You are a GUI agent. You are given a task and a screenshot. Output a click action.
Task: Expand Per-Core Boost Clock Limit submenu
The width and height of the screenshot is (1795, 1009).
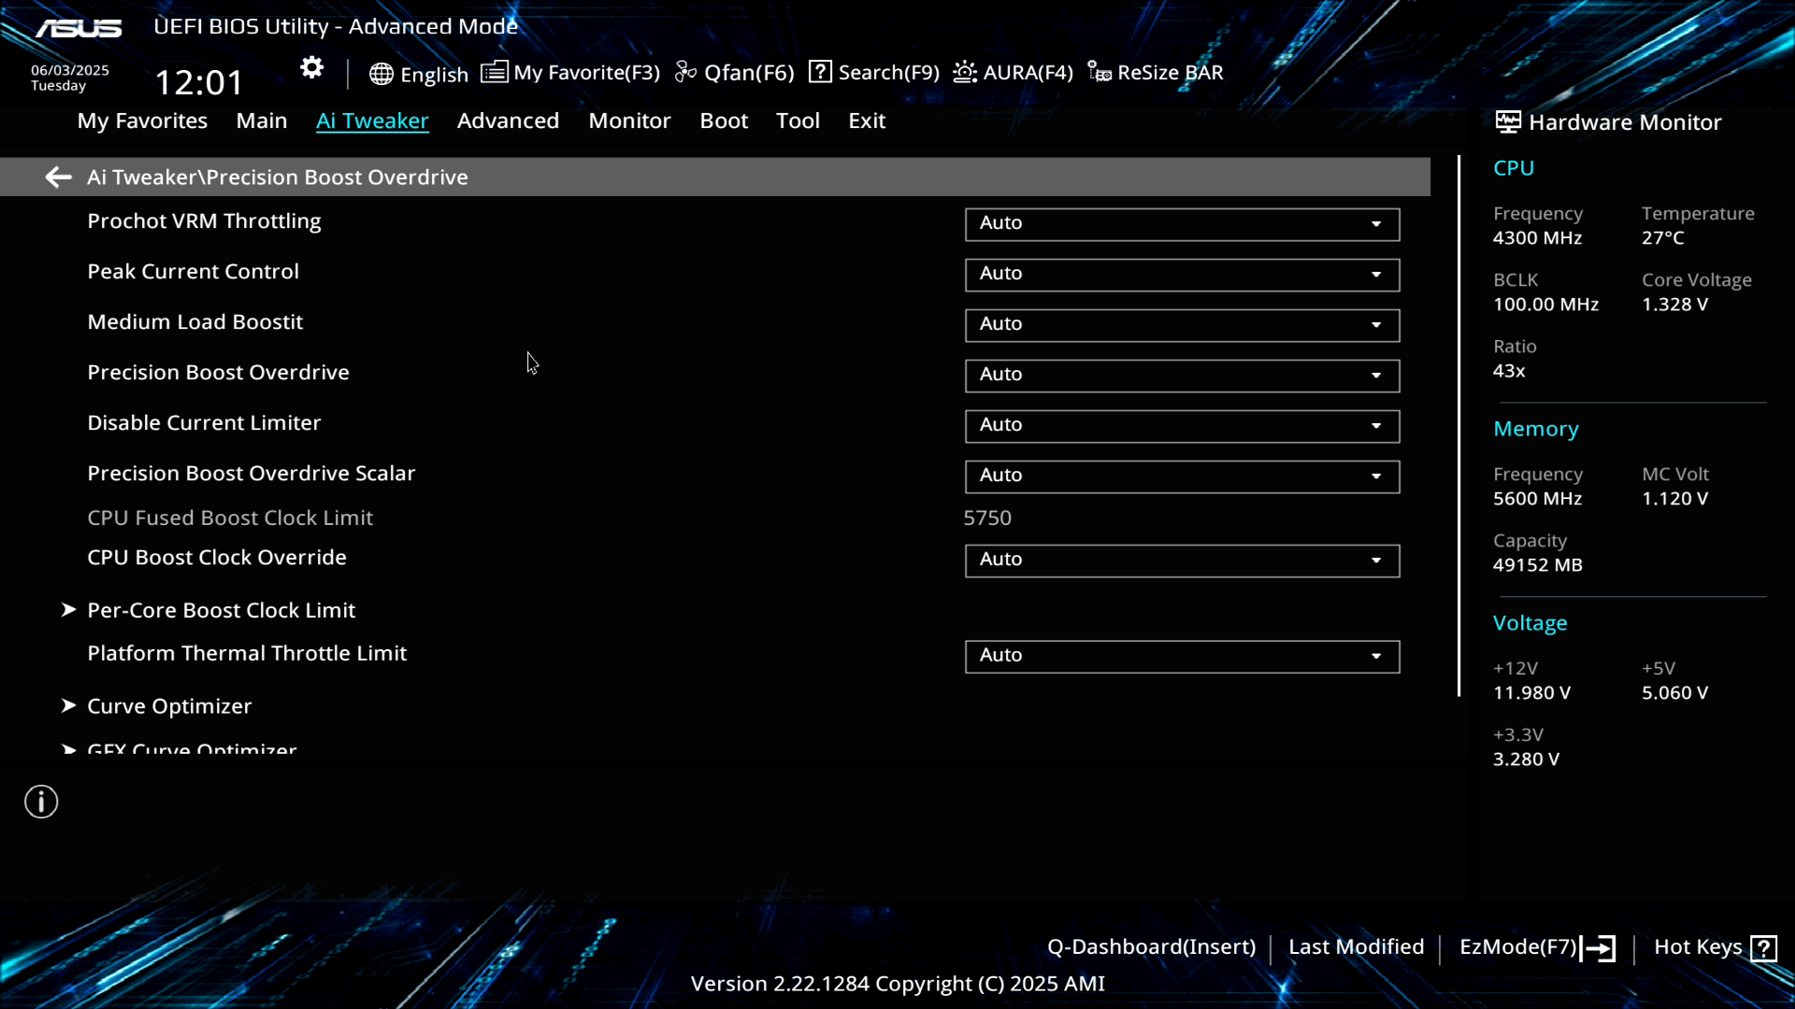tap(221, 610)
